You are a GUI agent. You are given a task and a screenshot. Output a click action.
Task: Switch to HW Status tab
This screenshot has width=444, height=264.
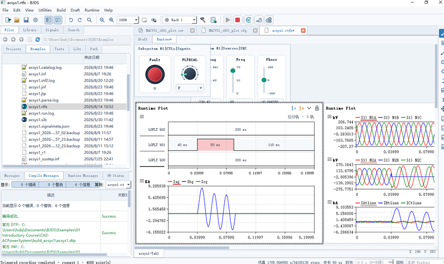(x=115, y=176)
